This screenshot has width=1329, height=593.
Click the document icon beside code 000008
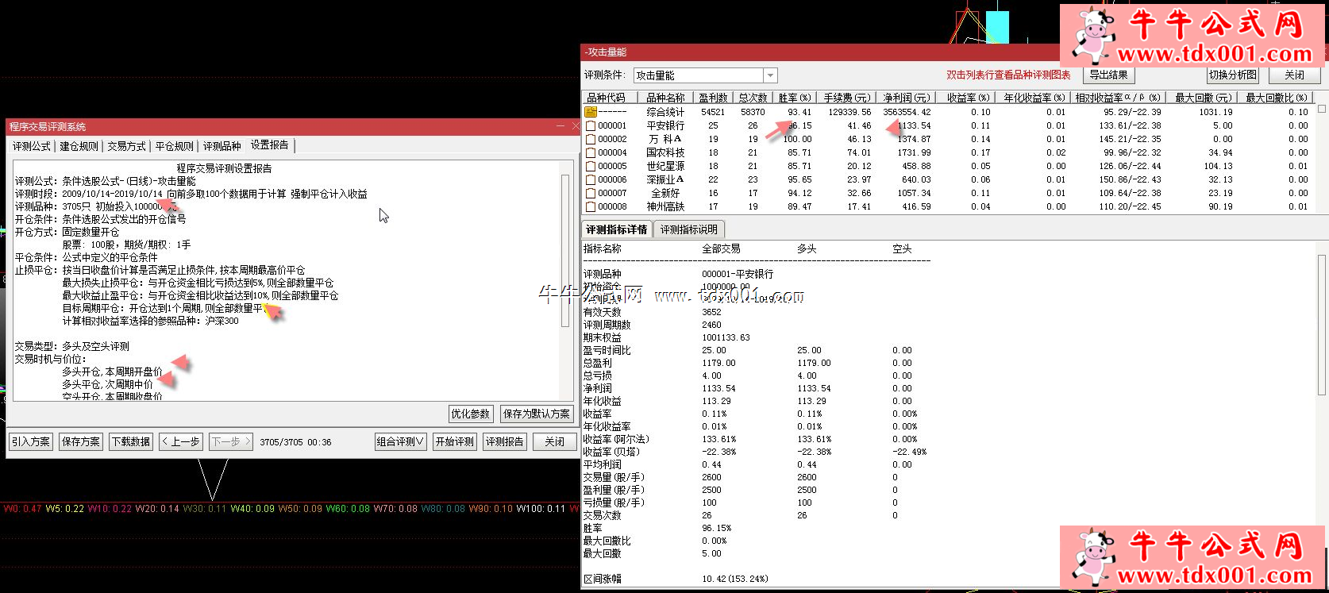pyautogui.click(x=591, y=206)
